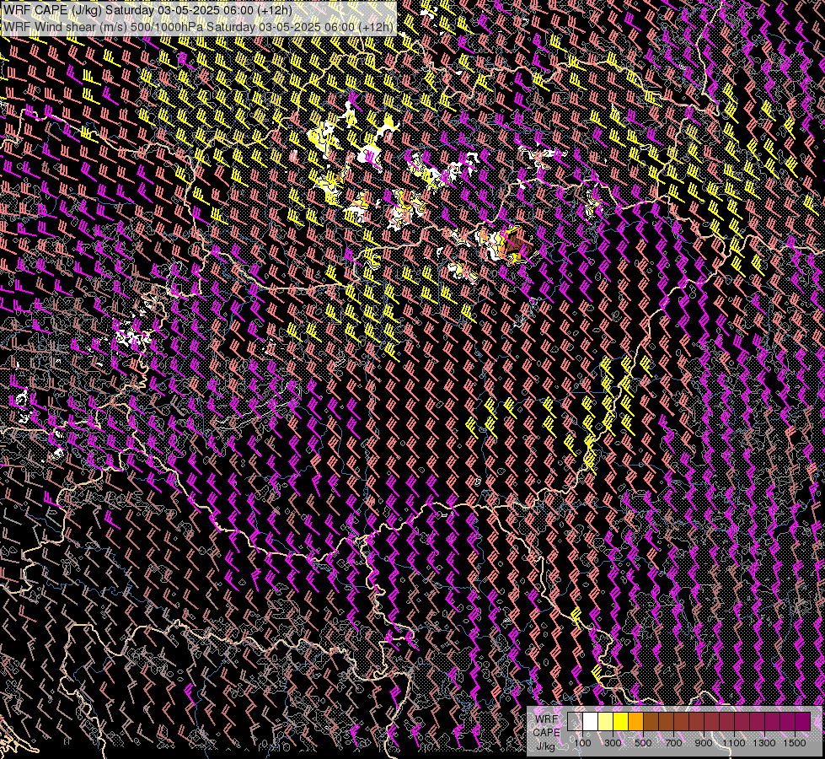Screen dimensions: 825x759
Task: Click the 900 legend scale label
Action: (x=704, y=743)
